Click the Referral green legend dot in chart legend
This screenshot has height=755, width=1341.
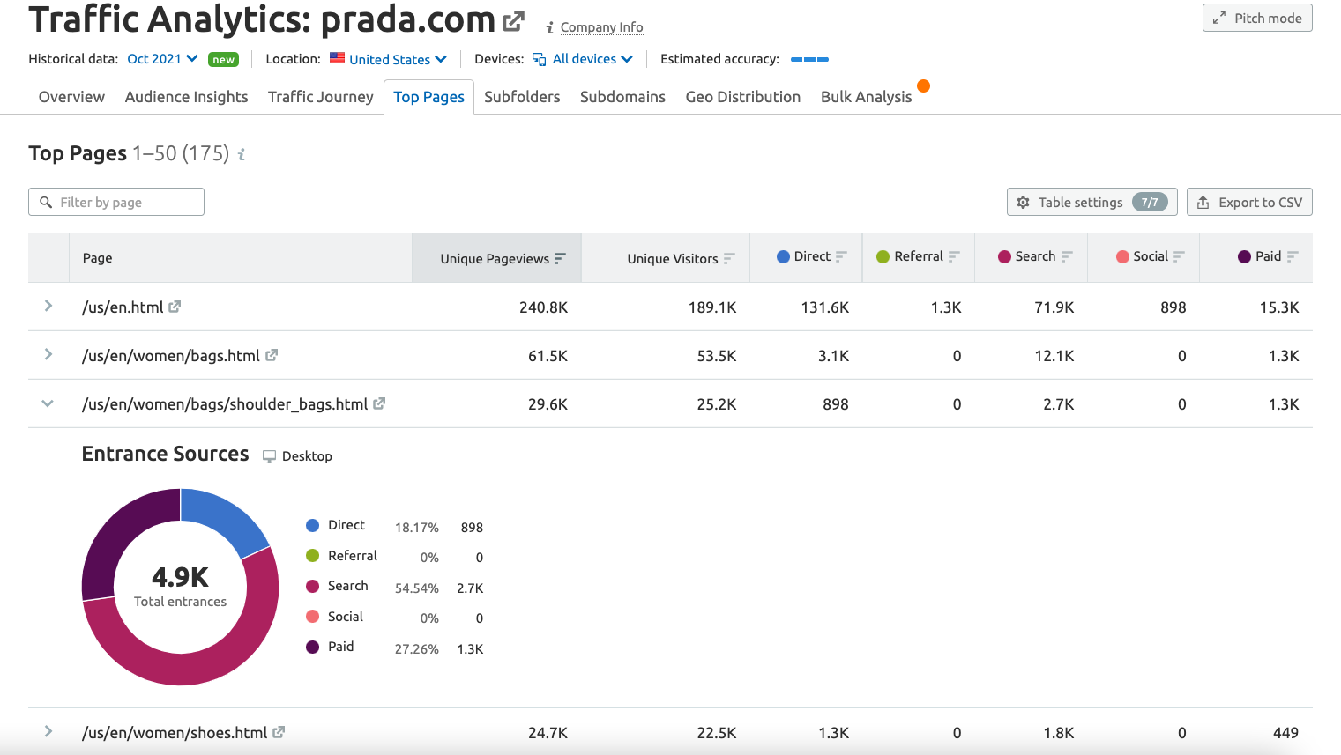pos(312,556)
